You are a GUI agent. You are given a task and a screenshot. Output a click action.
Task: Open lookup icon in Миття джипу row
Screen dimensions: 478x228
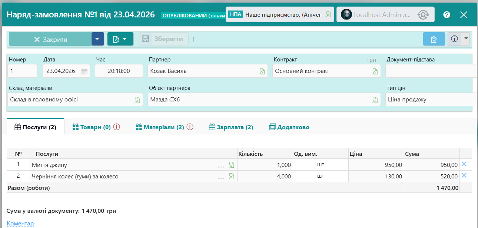(232, 165)
